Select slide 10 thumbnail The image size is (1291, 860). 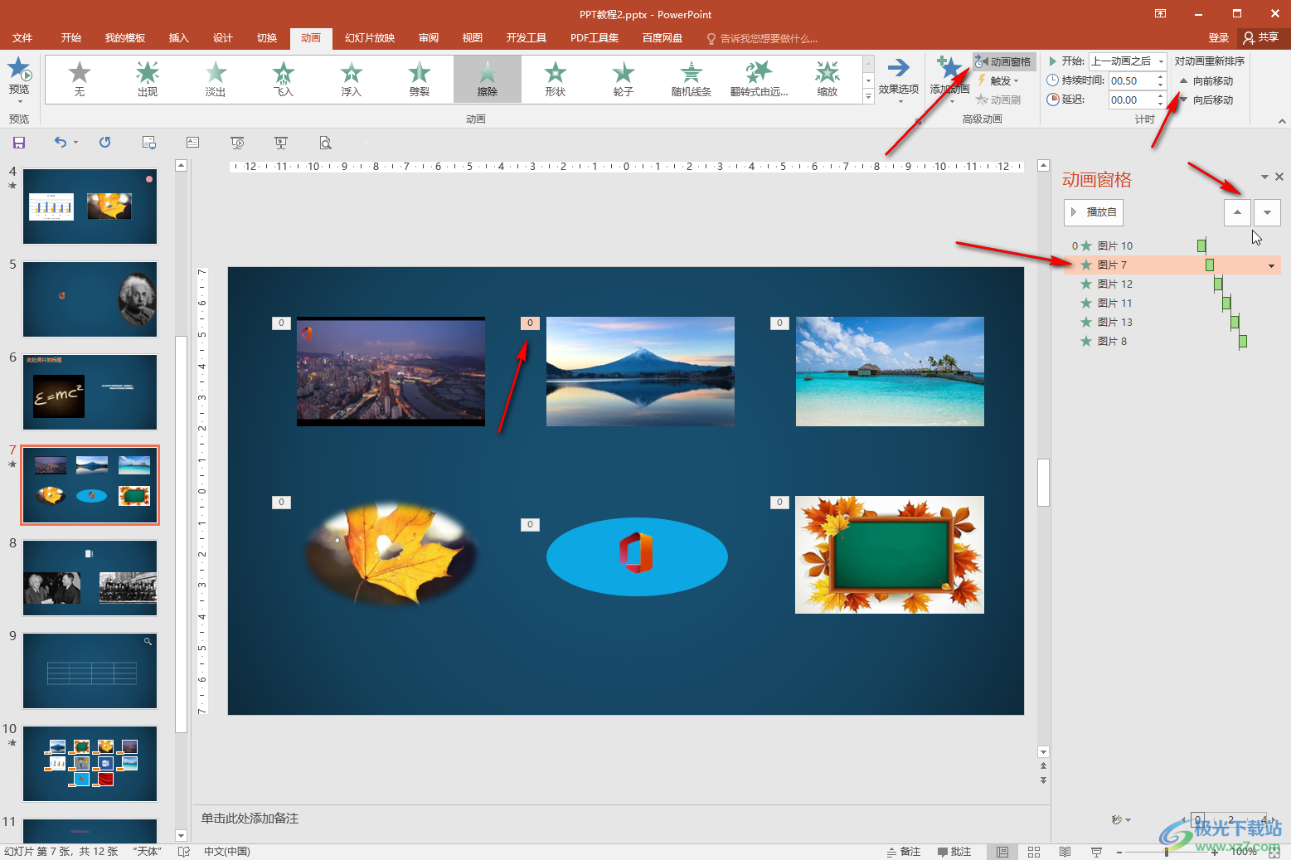(x=90, y=764)
